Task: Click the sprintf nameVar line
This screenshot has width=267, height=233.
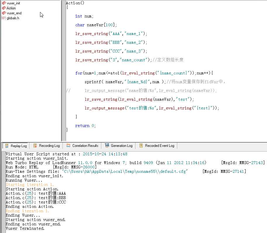Action: point(155,82)
